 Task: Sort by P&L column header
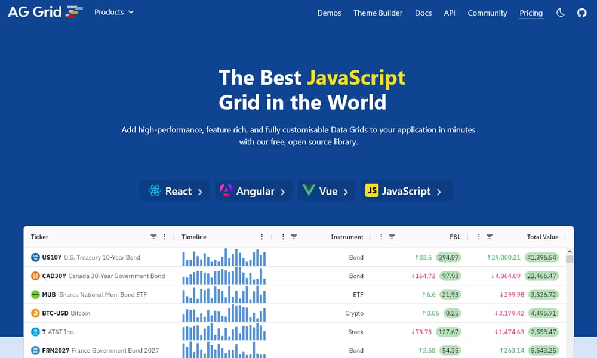point(455,237)
